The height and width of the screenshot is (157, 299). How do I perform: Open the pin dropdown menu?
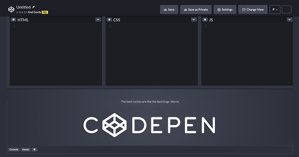coord(275,9)
